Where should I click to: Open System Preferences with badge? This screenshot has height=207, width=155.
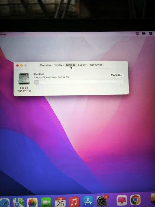102,201
